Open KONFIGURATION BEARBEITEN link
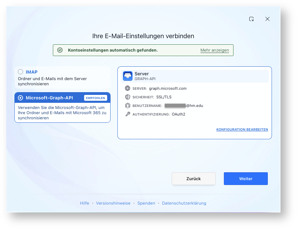Image resolution: width=297 pixels, height=229 pixels. point(242,129)
